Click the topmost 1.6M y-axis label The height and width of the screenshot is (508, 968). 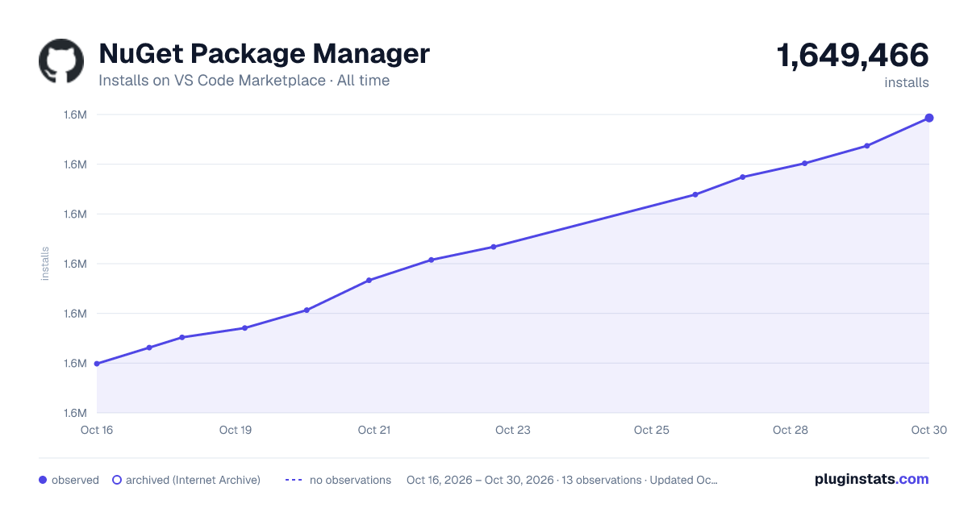75,115
